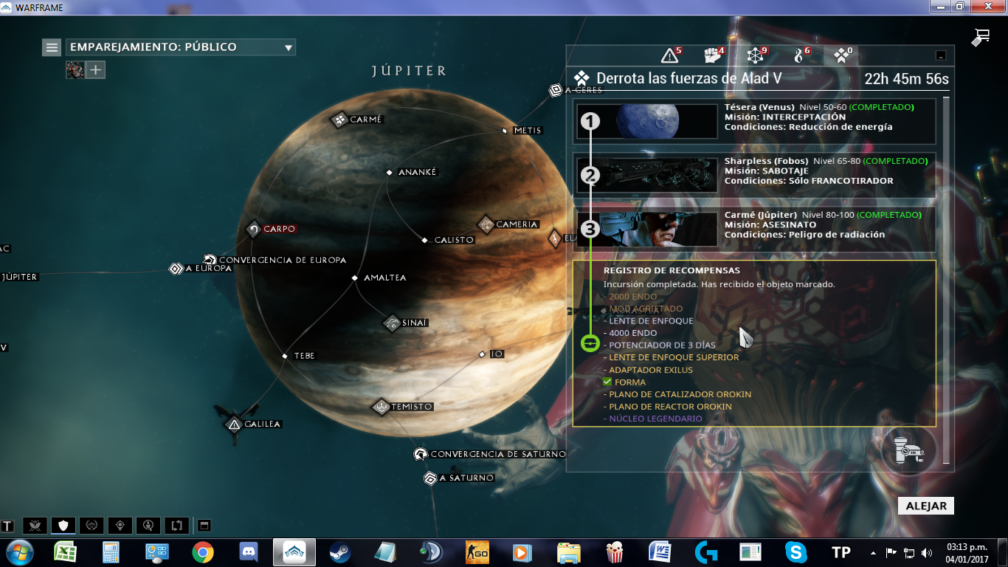Toggle the T chat button
Screen dimensions: 1008x567
[x=7, y=526]
